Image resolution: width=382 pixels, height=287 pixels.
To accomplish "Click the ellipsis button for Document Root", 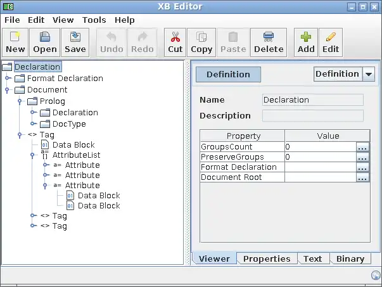I will [362, 178].
